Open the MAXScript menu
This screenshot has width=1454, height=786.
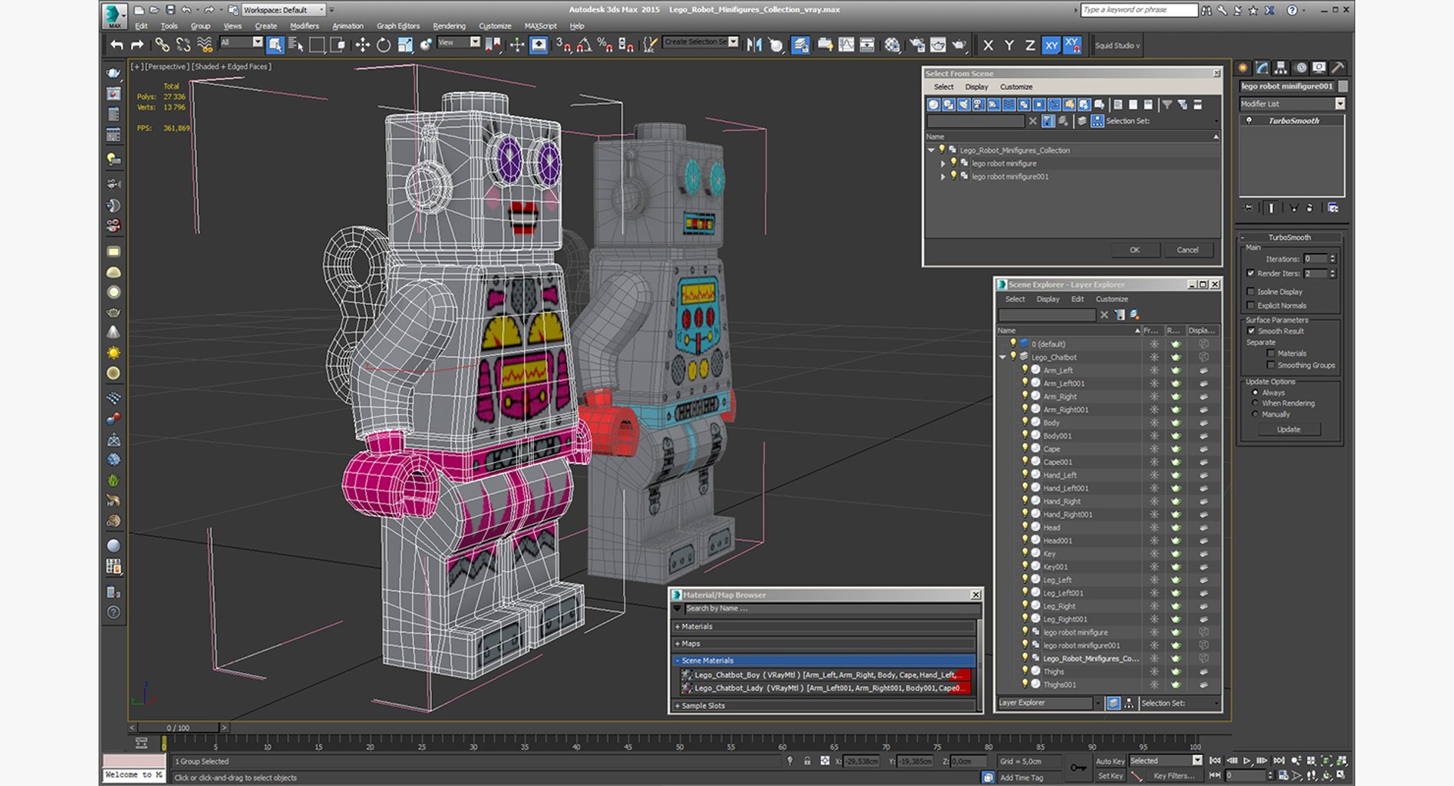pos(541,26)
